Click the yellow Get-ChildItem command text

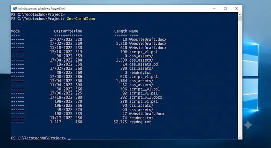coord(81,18)
